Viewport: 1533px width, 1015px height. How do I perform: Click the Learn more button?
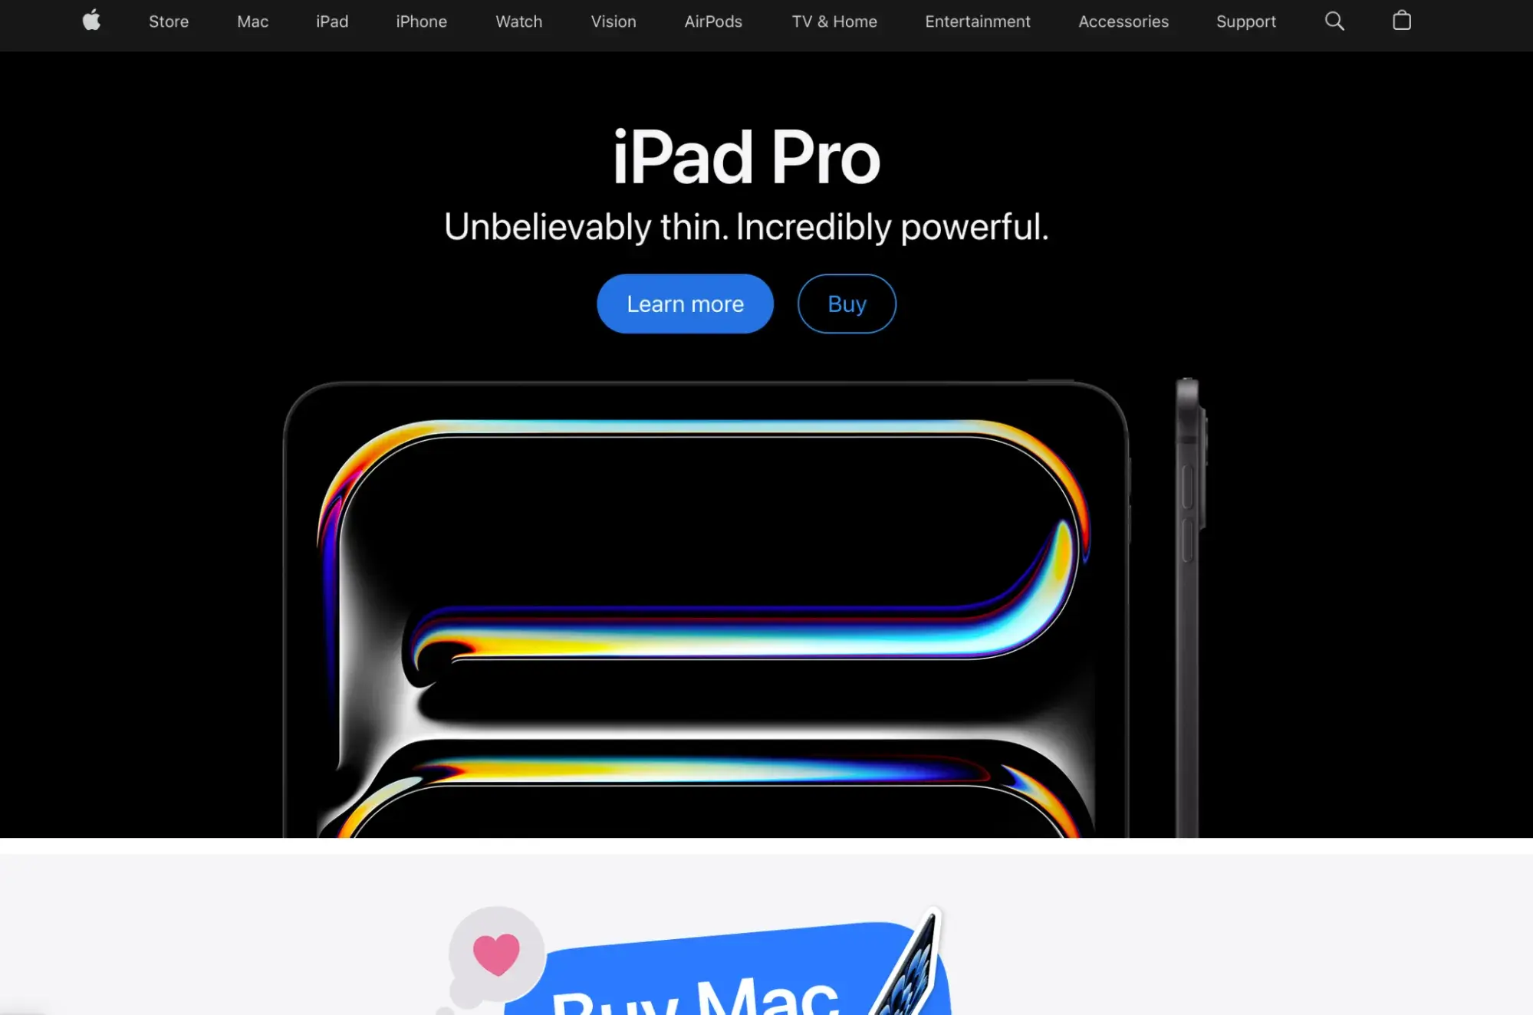click(x=686, y=304)
